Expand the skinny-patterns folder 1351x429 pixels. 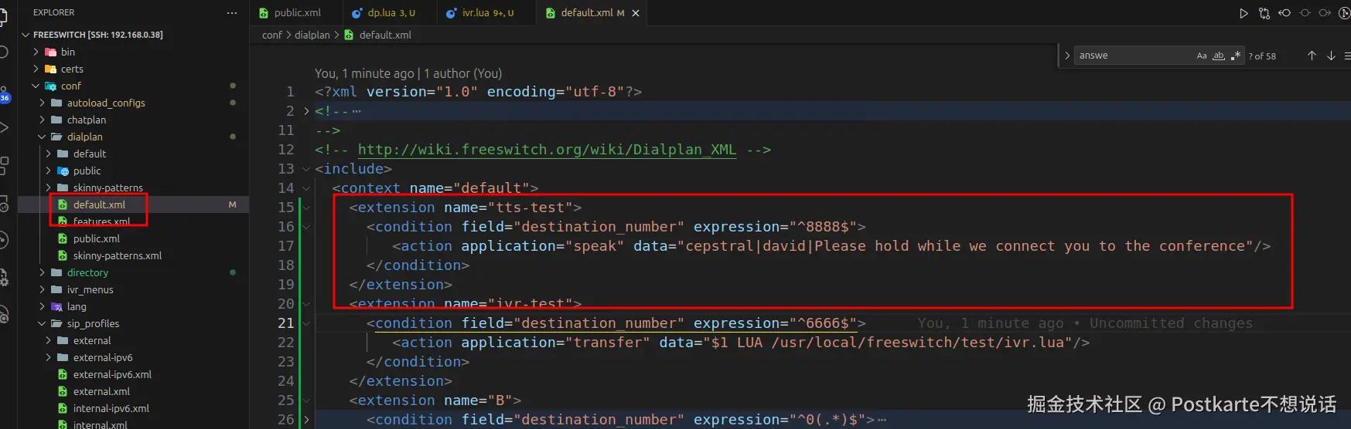click(49, 187)
